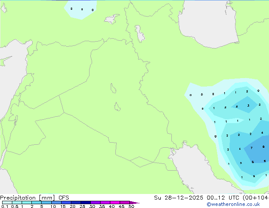Click the legend label '45'
Image resolution: width=269 pixels, height=208 pixels.
click(121, 206)
